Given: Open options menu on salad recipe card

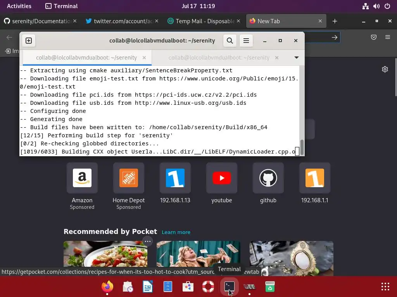Looking at the screenshot, I should [x=148, y=241].
